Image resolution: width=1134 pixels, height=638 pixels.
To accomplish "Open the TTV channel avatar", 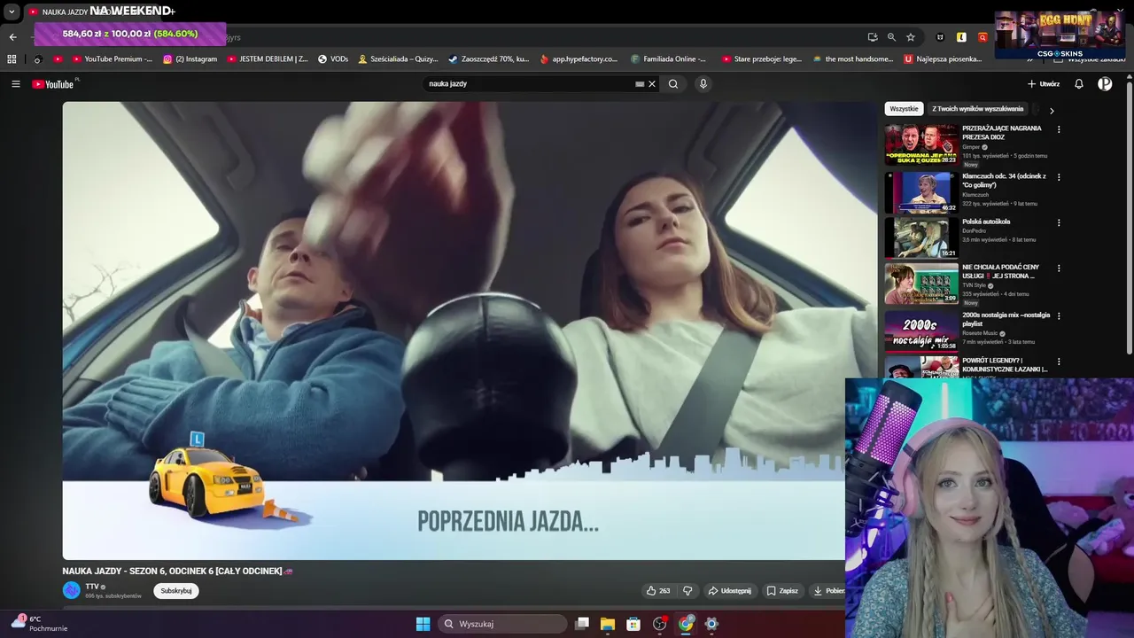I will (71, 590).
